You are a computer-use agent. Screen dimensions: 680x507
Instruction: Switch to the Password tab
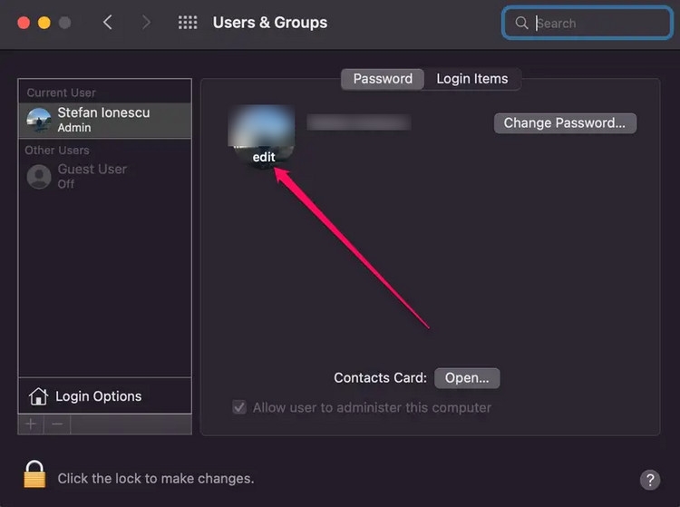tap(383, 79)
